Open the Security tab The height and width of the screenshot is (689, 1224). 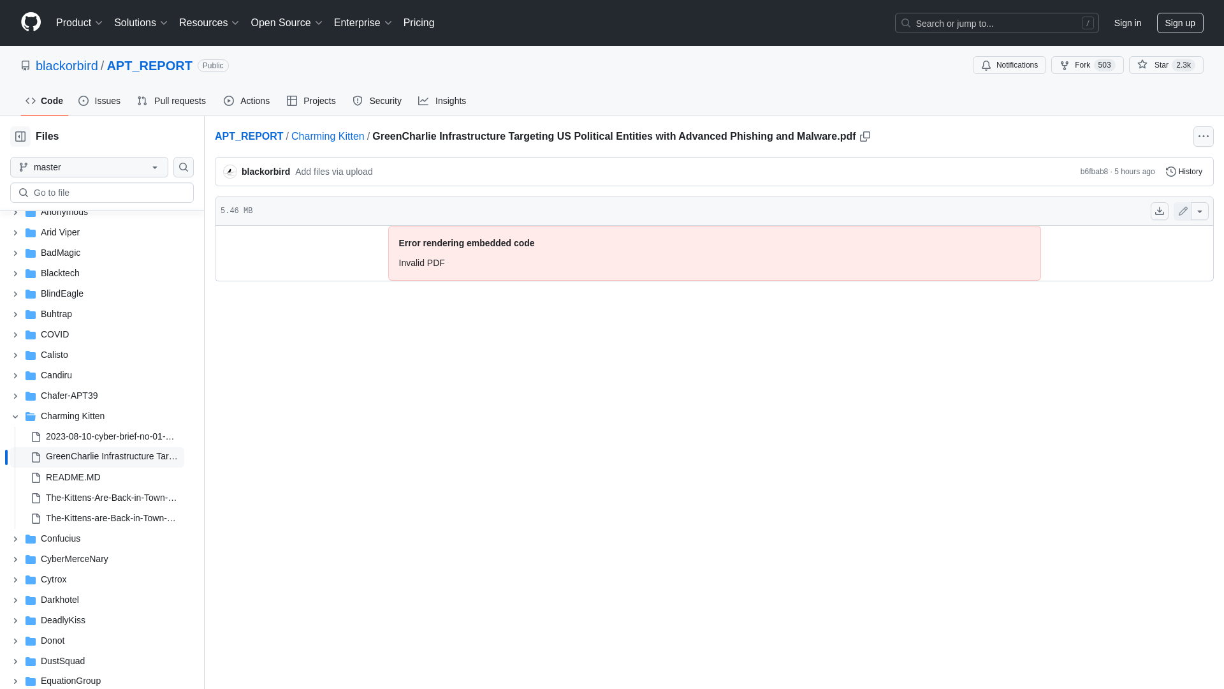tap(377, 101)
